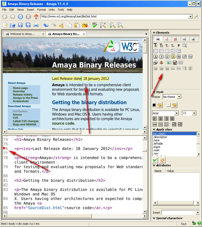Click the black foreground color swatch

point(154,105)
